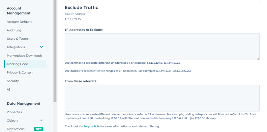The height and width of the screenshot is (132, 267).
Task: Click the IP address text field resize handle
Action: tap(258, 58)
